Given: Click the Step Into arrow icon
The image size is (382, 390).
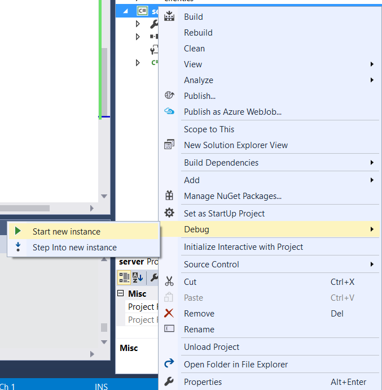Looking at the screenshot, I should click(18, 247).
